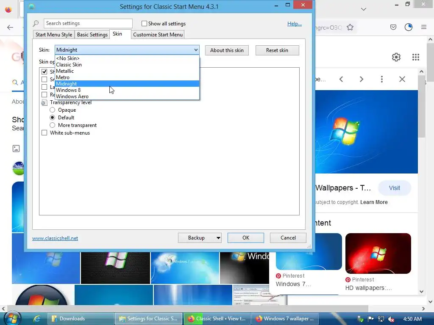Choose <No Skin> from the skin list
Image resolution: width=434 pixels, height=325 pixels.
(127, 58)
